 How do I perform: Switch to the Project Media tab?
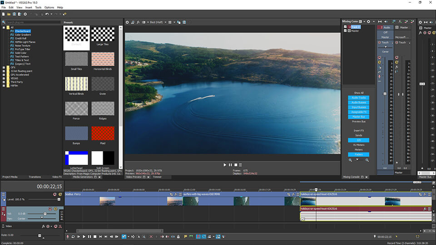[10, 177]
